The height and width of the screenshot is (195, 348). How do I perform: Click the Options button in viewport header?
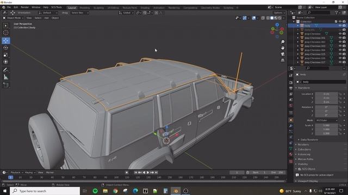279,13
